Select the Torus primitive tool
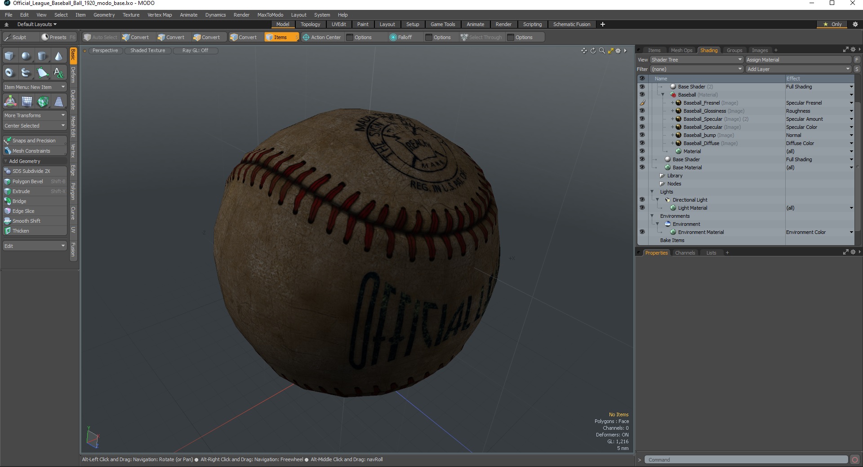Image resolution: width=863 pixels, height=467 pixels. (9, 72)
